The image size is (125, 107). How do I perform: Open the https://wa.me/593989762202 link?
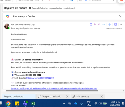[x=40, y=78]
